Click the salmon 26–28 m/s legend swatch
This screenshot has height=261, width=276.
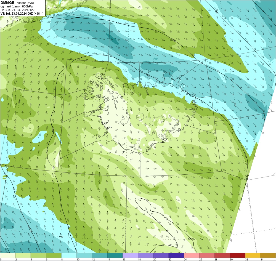pos(207,255)
